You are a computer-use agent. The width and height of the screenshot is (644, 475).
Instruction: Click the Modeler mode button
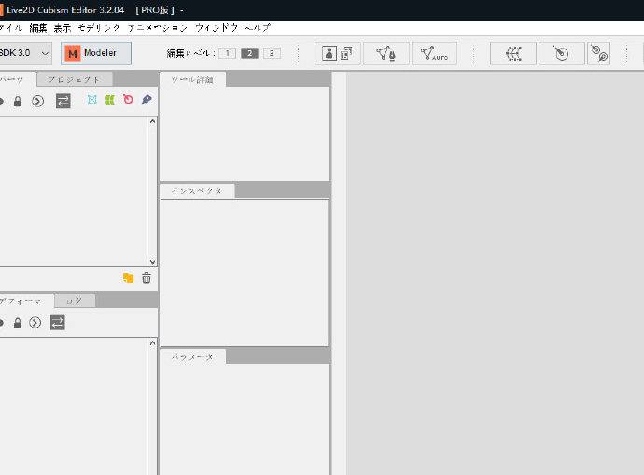point(96,53)
